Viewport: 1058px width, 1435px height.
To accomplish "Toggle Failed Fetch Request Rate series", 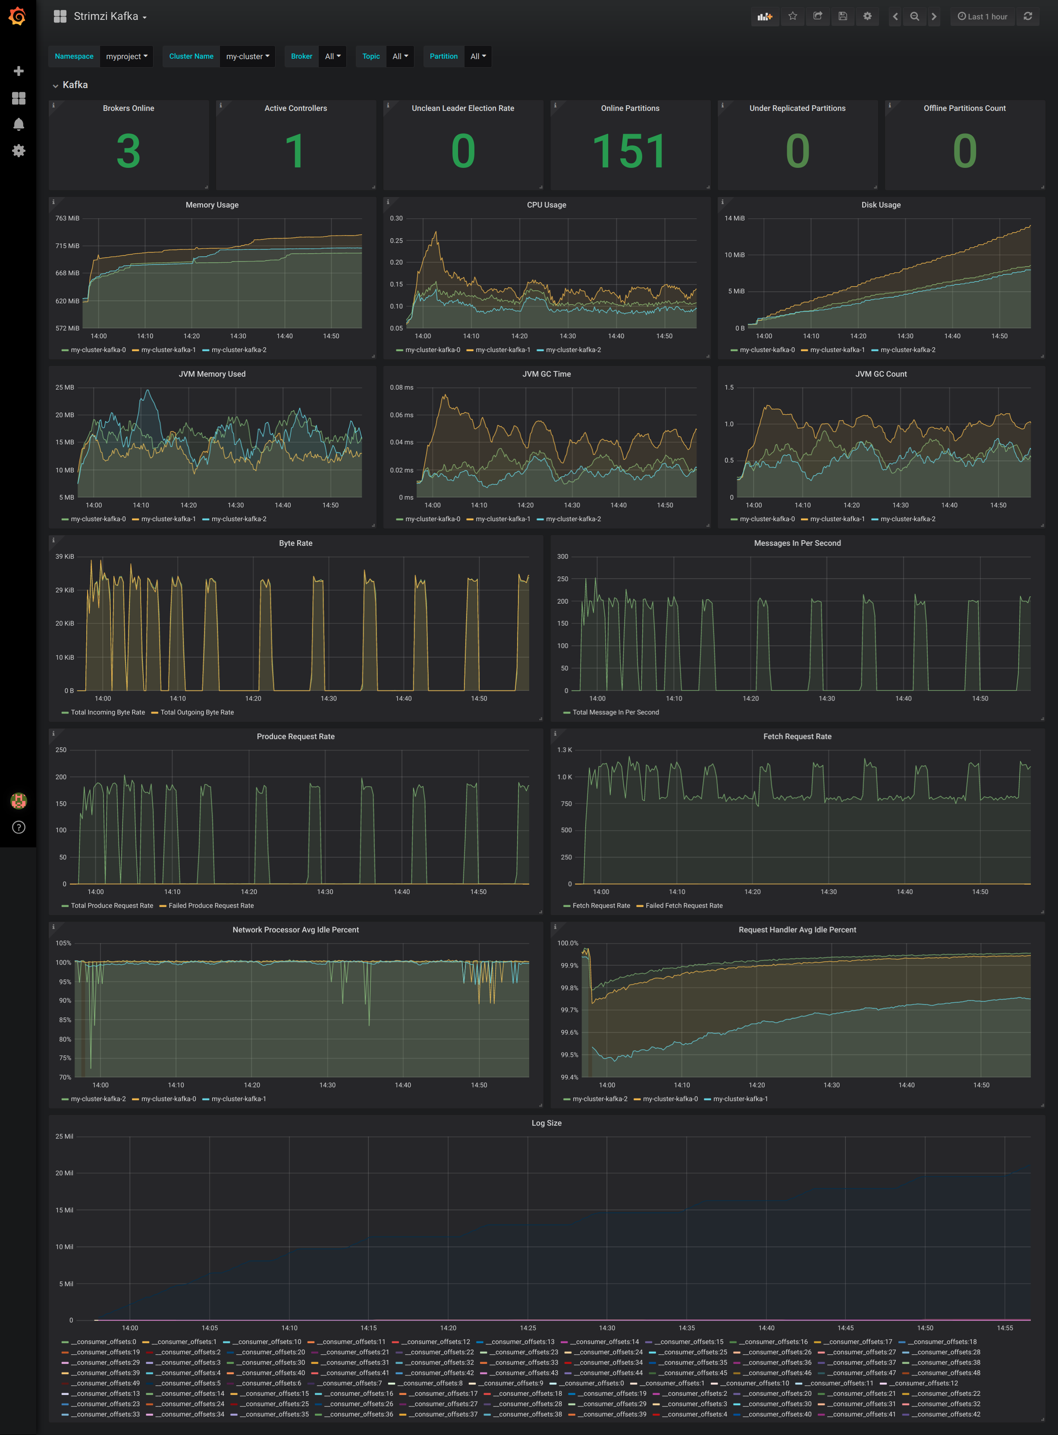I will pyautogui.click(x=684, y=906).
